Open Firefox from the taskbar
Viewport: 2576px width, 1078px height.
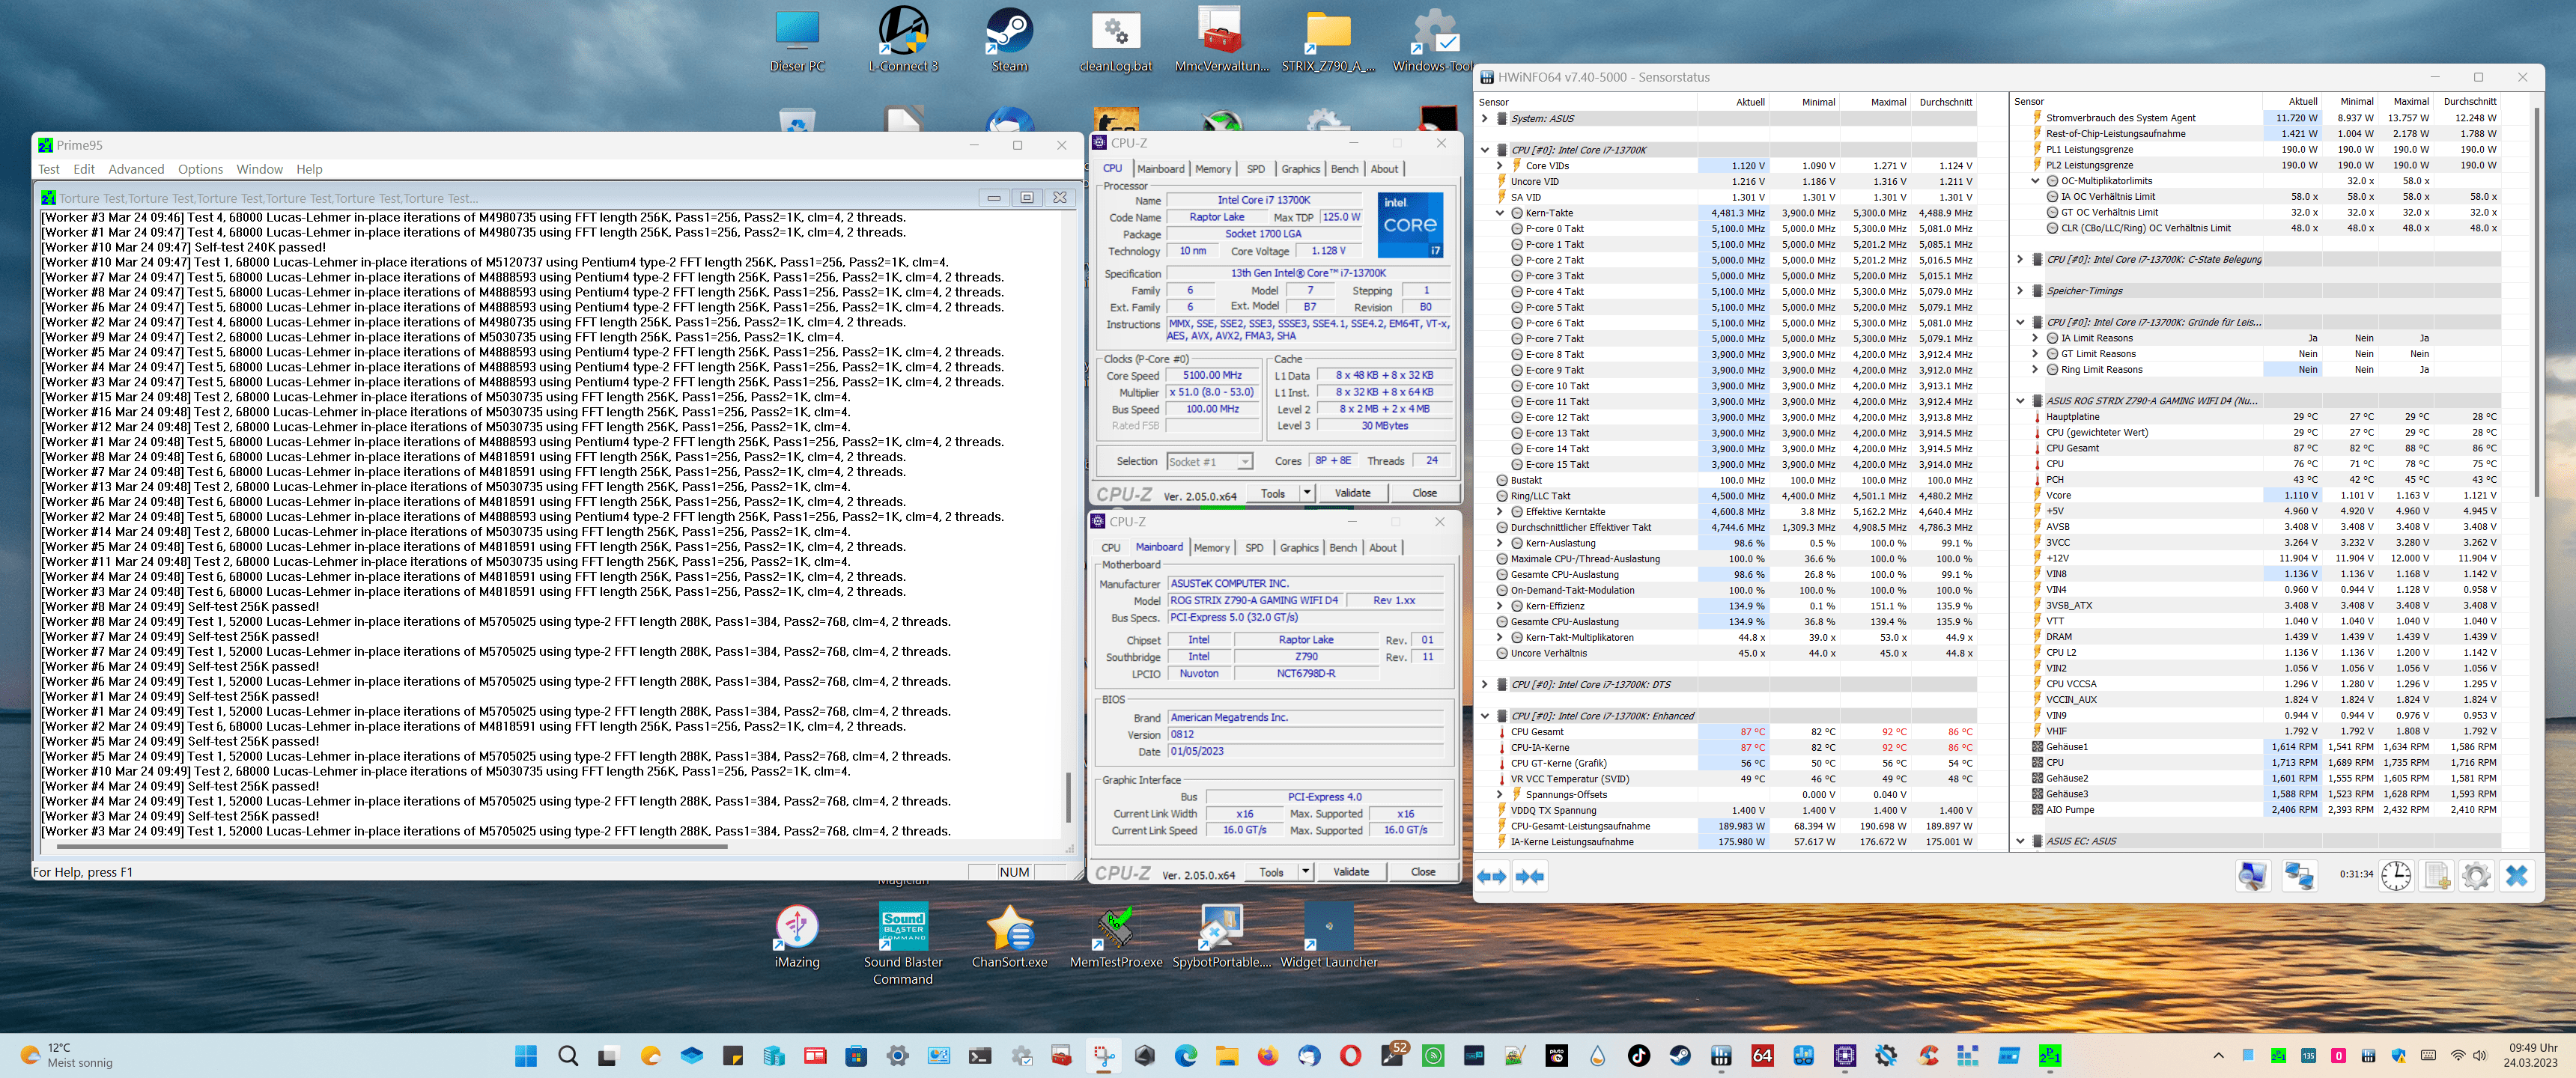click(x=1268, y=1055)
